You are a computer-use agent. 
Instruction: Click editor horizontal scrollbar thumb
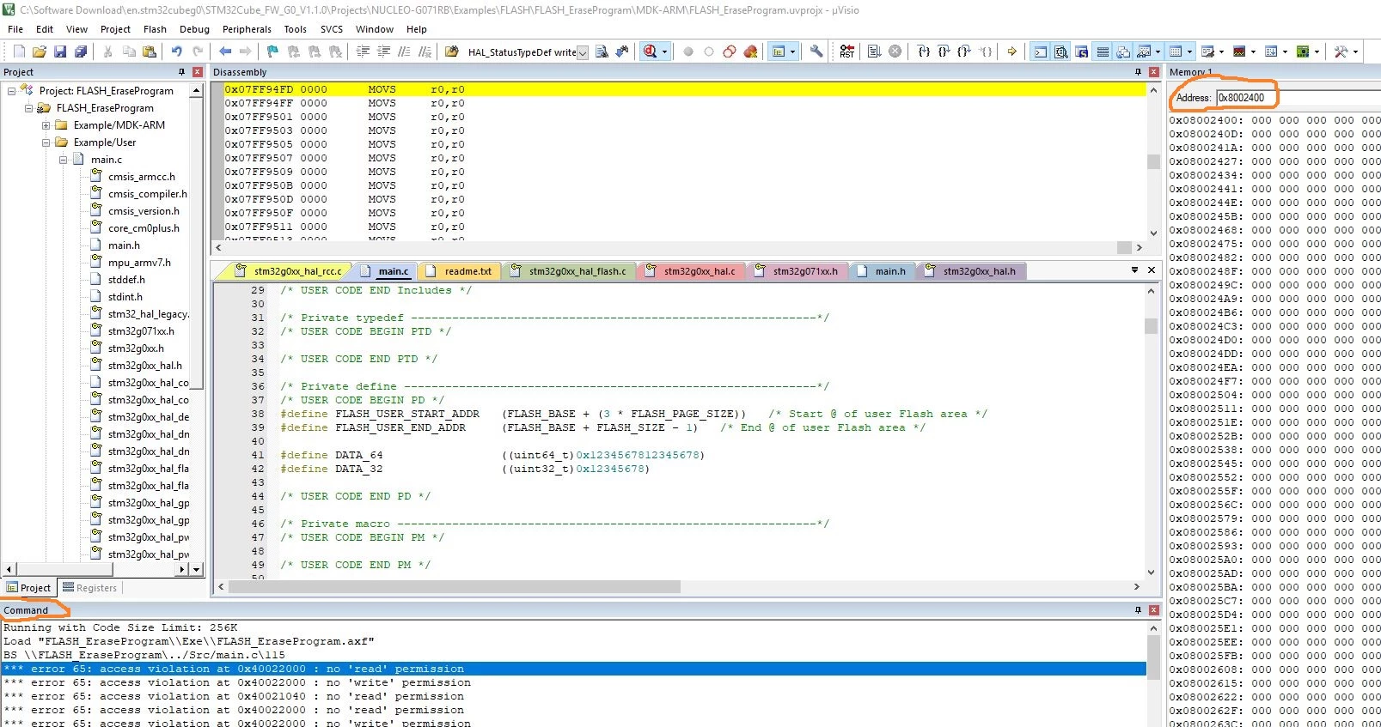click(x=453, y=587)
